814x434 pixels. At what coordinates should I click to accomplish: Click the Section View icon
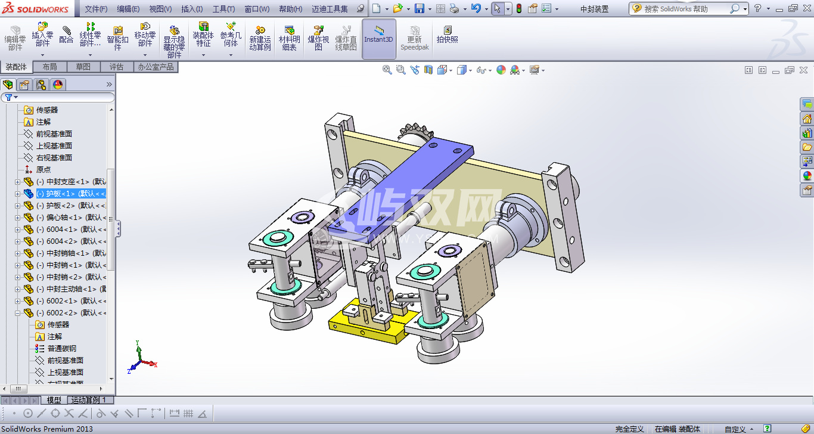pos(428,70)
